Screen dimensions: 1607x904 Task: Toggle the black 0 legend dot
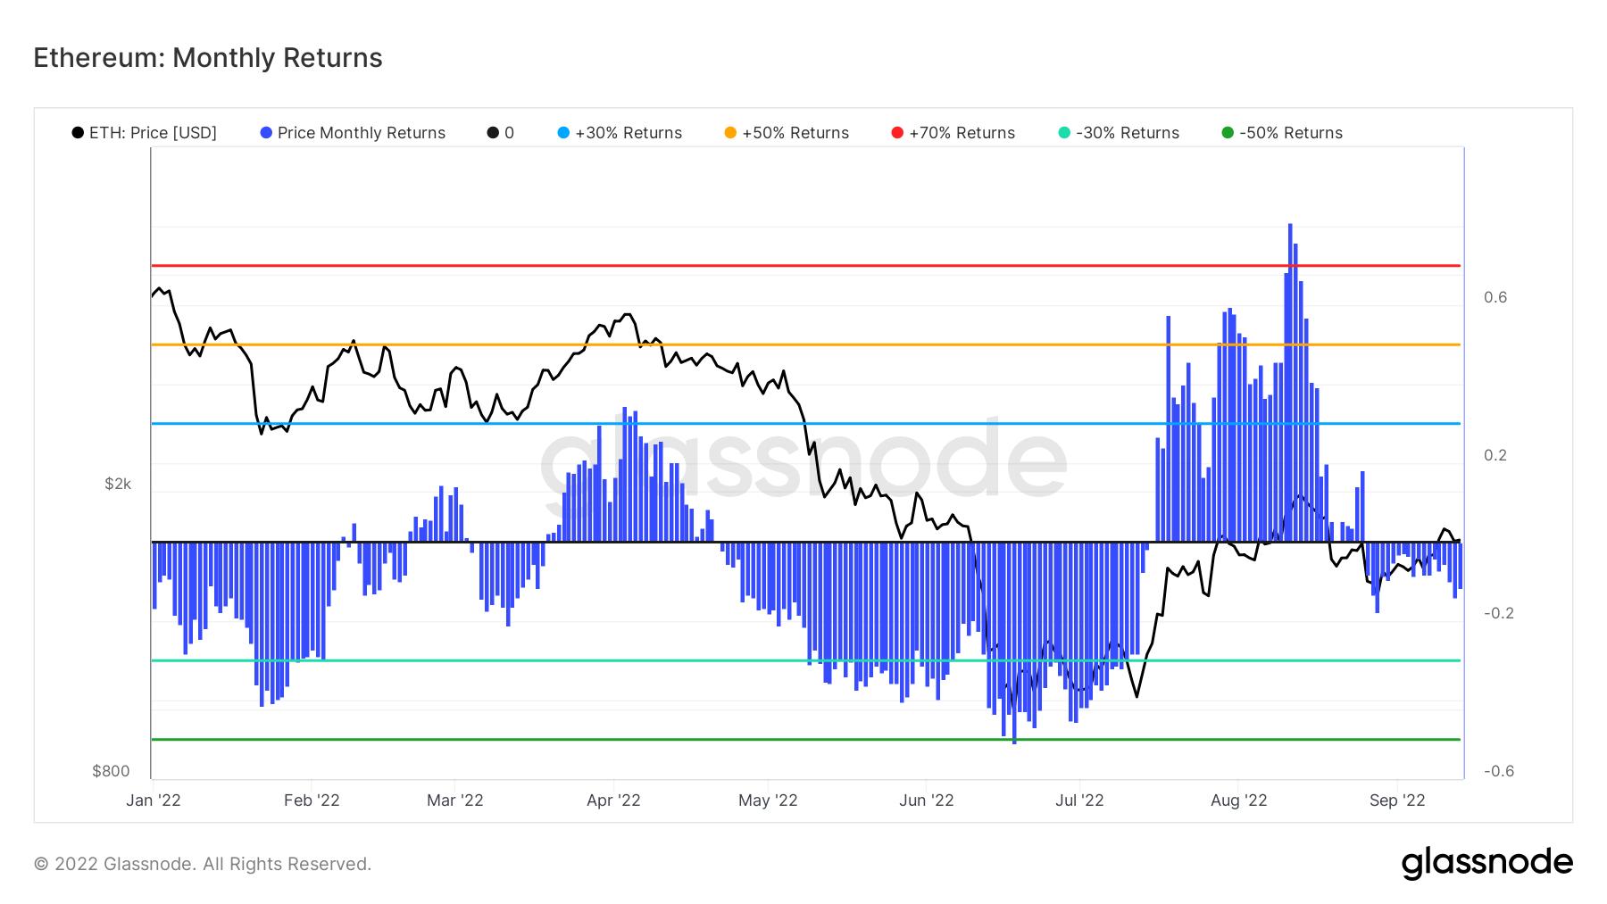[x=493, y=133]
